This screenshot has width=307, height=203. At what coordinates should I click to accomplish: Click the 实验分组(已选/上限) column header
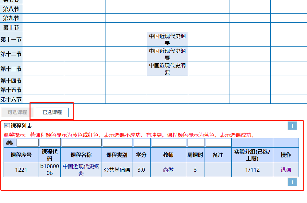(252, 155)
